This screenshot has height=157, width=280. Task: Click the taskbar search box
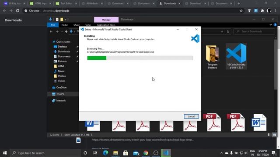(45, 153)
